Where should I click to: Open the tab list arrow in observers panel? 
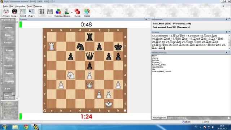coord(229,118)
